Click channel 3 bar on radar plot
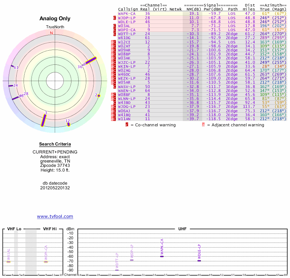The height and width of the screenshot is (278, 290). pyautogui.click(x=44, y=121)
